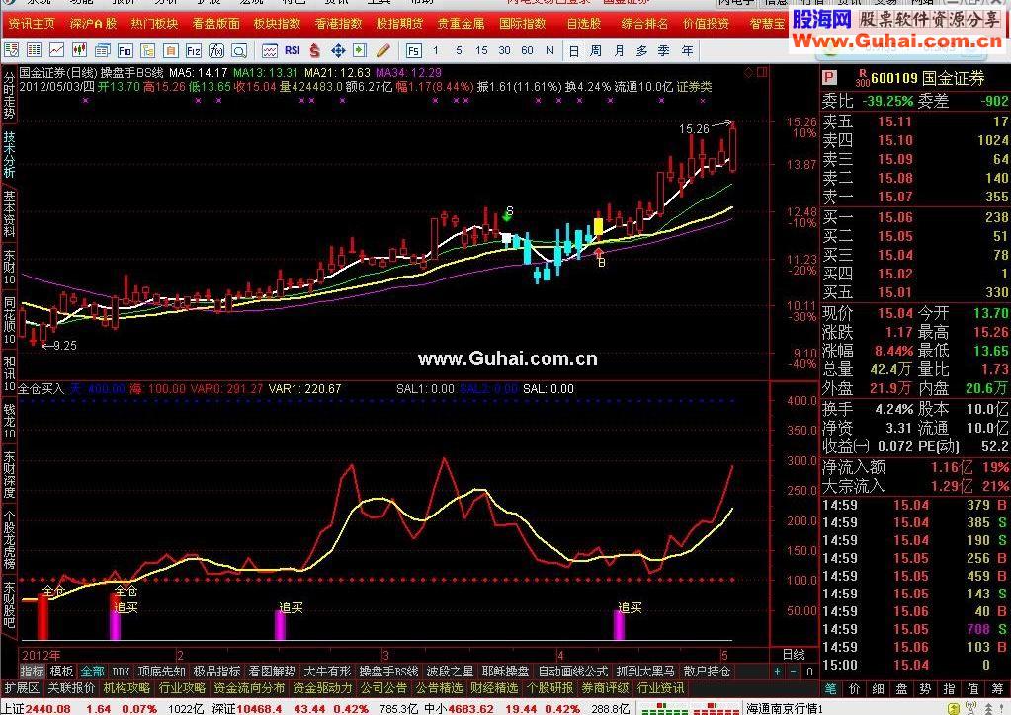Click the 模板 button
Image resolution: width=1011 pixels, height=715 pixels.
point(62,672)
